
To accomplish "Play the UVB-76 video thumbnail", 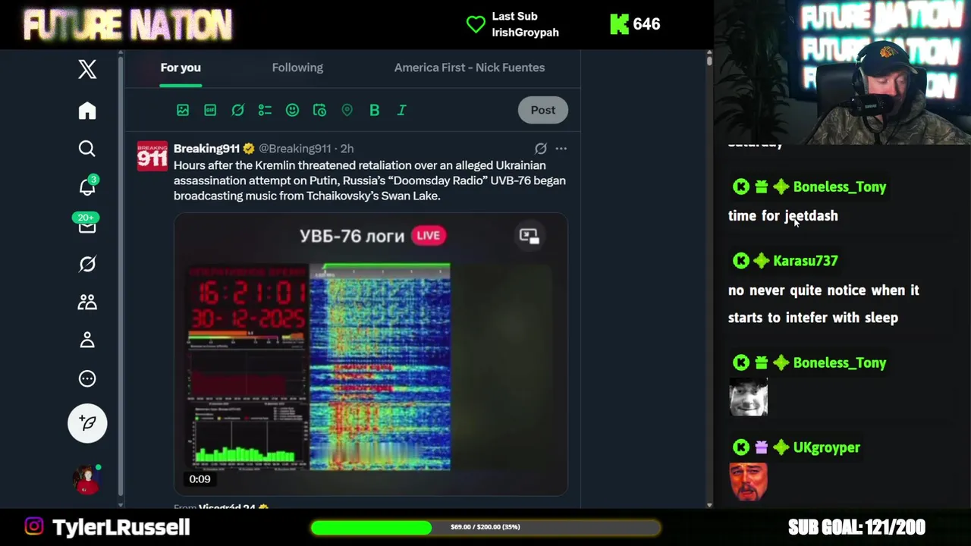I will 370,354.
